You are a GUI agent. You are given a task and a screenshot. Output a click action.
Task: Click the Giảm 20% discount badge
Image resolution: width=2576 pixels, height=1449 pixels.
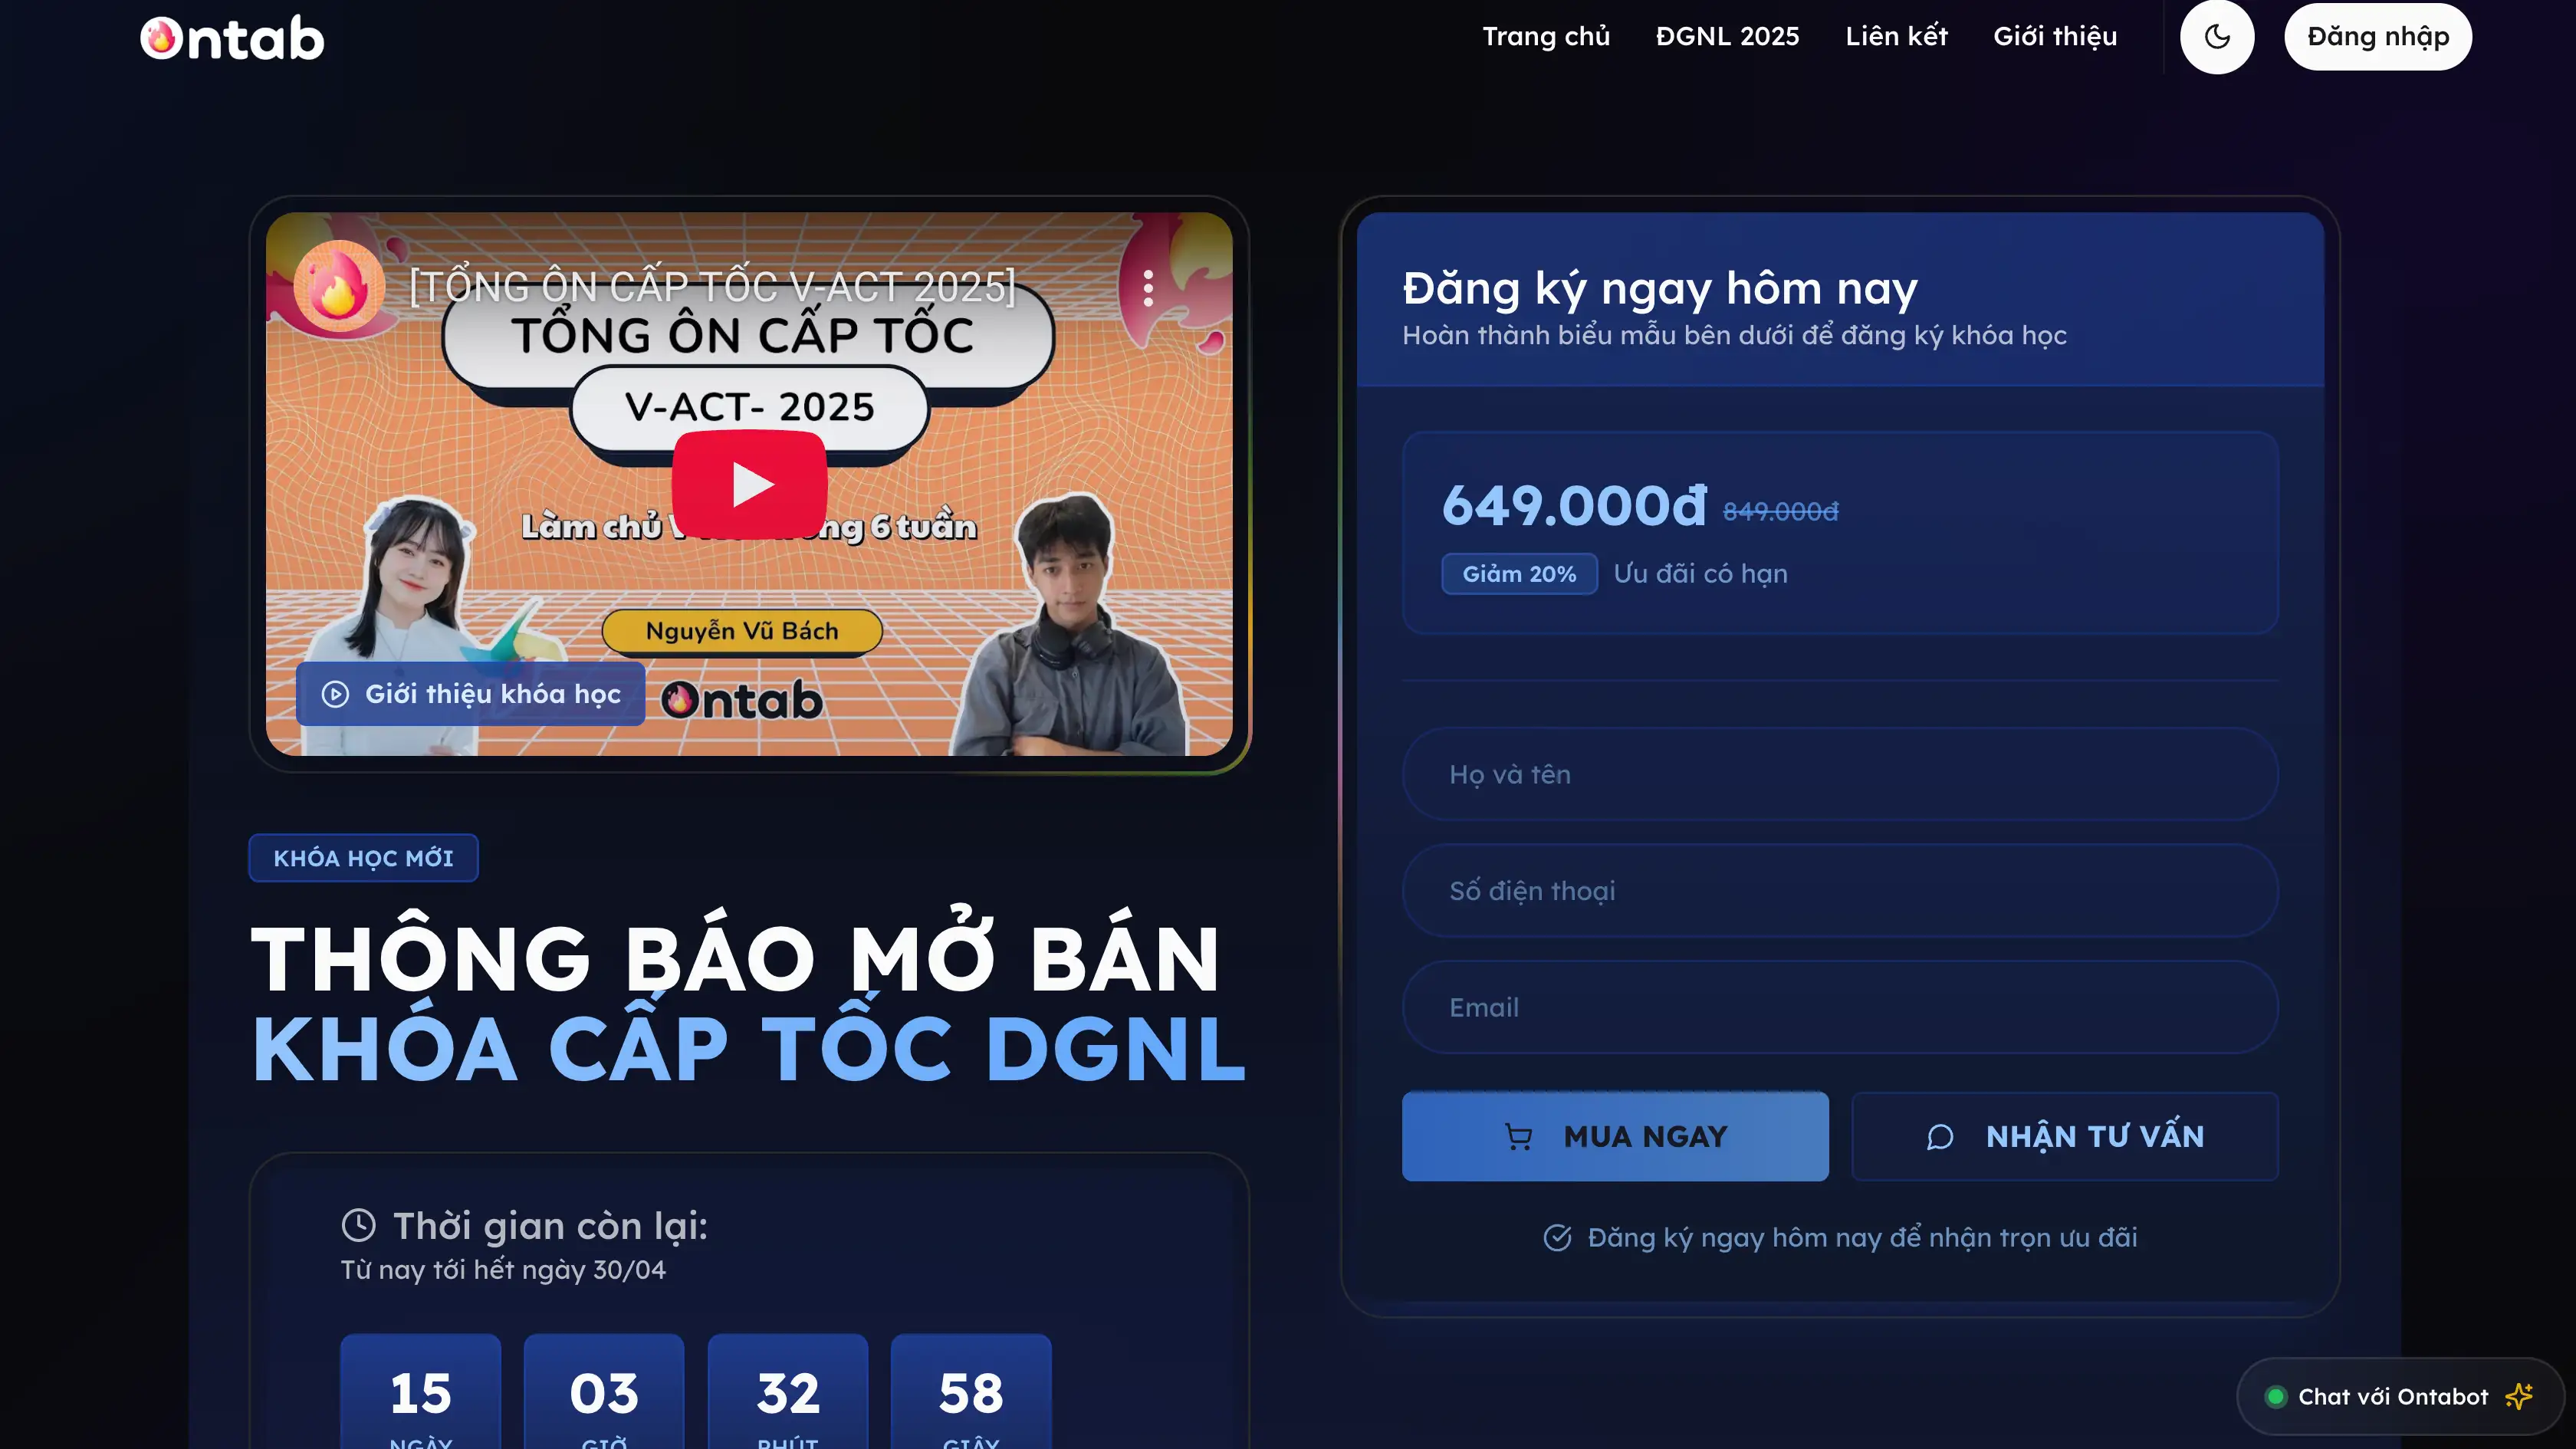[1519, 573]
